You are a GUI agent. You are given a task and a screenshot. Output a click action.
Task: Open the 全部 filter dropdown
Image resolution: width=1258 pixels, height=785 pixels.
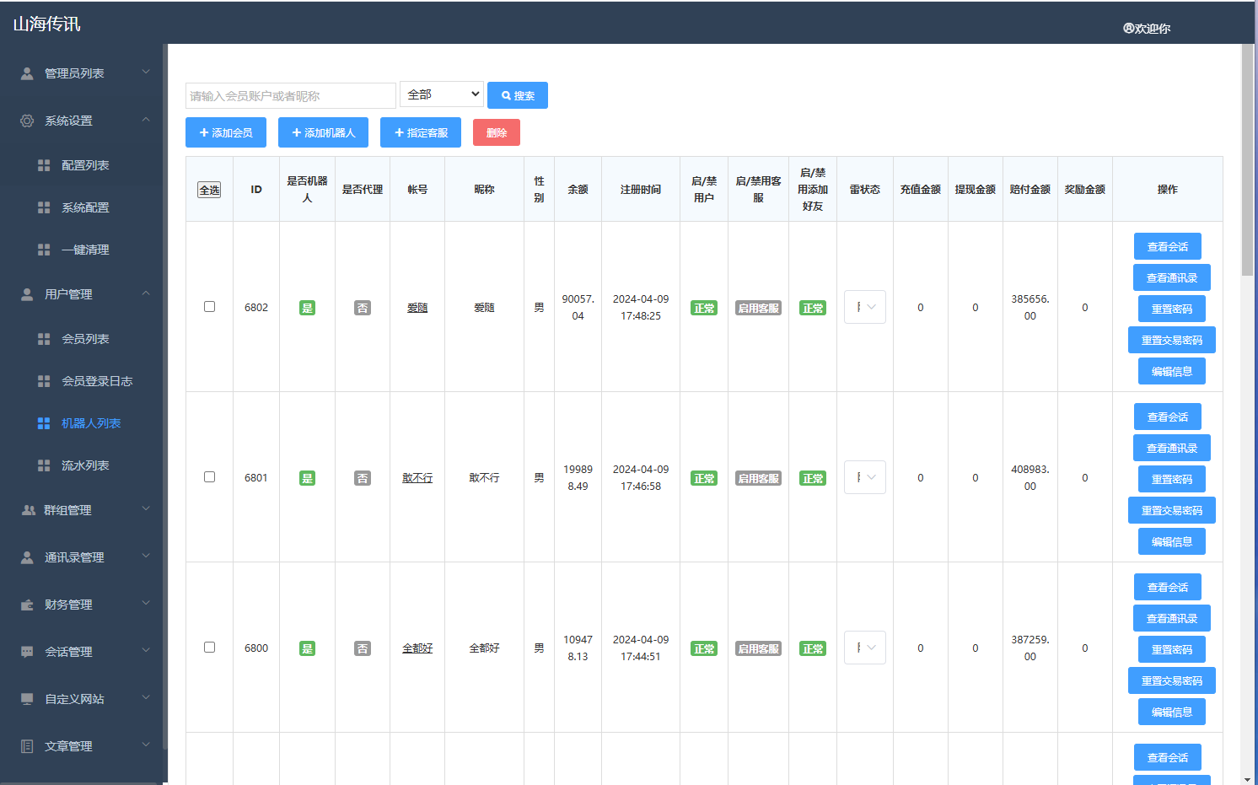click(442, 94)
